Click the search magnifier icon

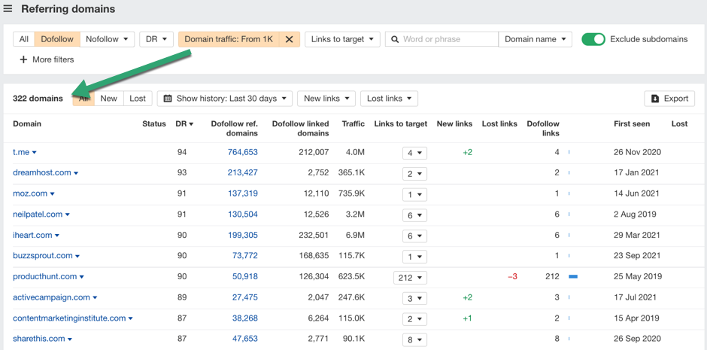pyautogui.click(x=395, y=39)
